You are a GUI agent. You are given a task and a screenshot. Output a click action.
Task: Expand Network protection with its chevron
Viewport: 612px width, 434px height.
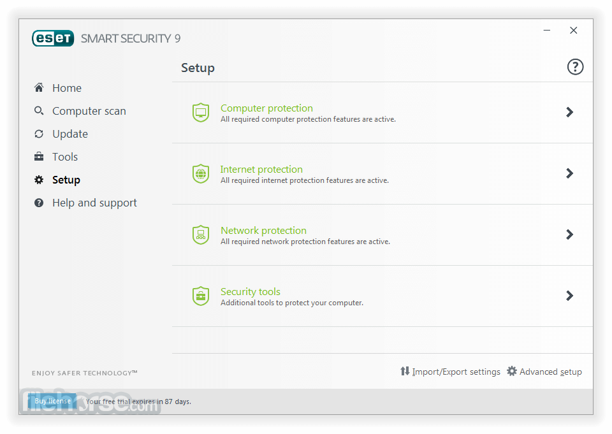[569, 234]
